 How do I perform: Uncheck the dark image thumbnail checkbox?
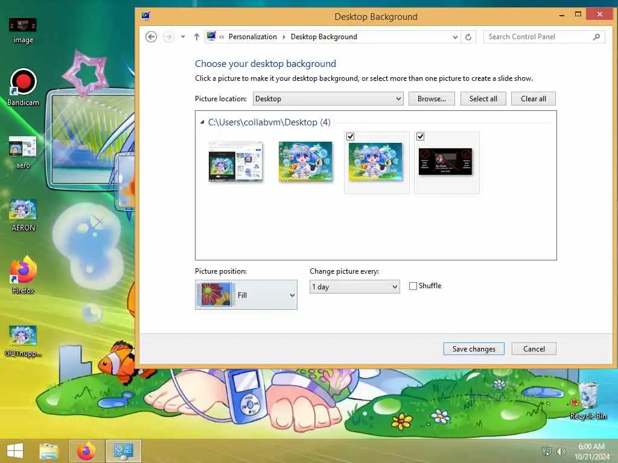point(420,137)
